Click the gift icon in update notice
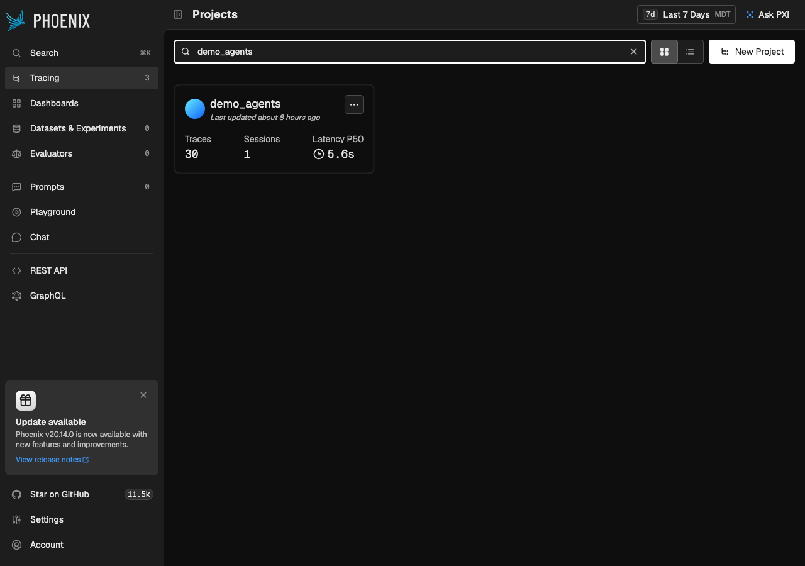 pyautogui.click(x=26, y=401)
